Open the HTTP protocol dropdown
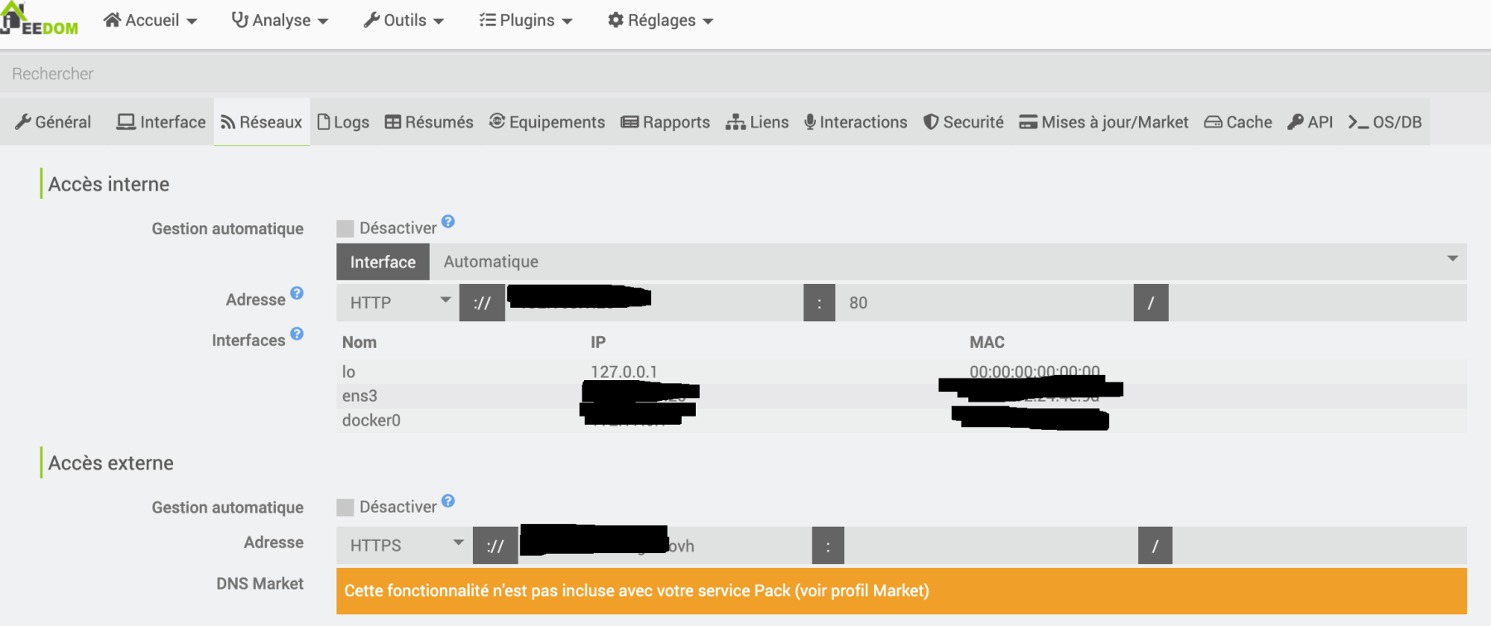 (398, 302)
